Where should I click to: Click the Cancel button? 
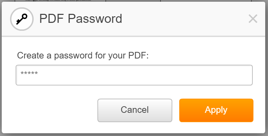pyautogui.click(x=135, y=110)
